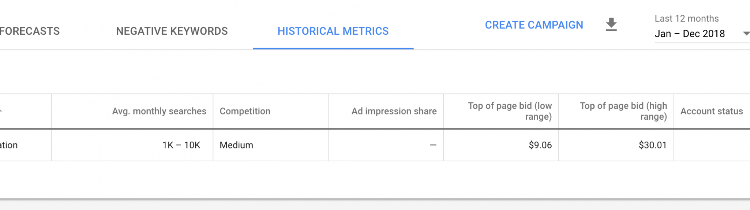750x210 pixels.
Task: Select the 1K – 10K searches cell
Action: point(181,145)
